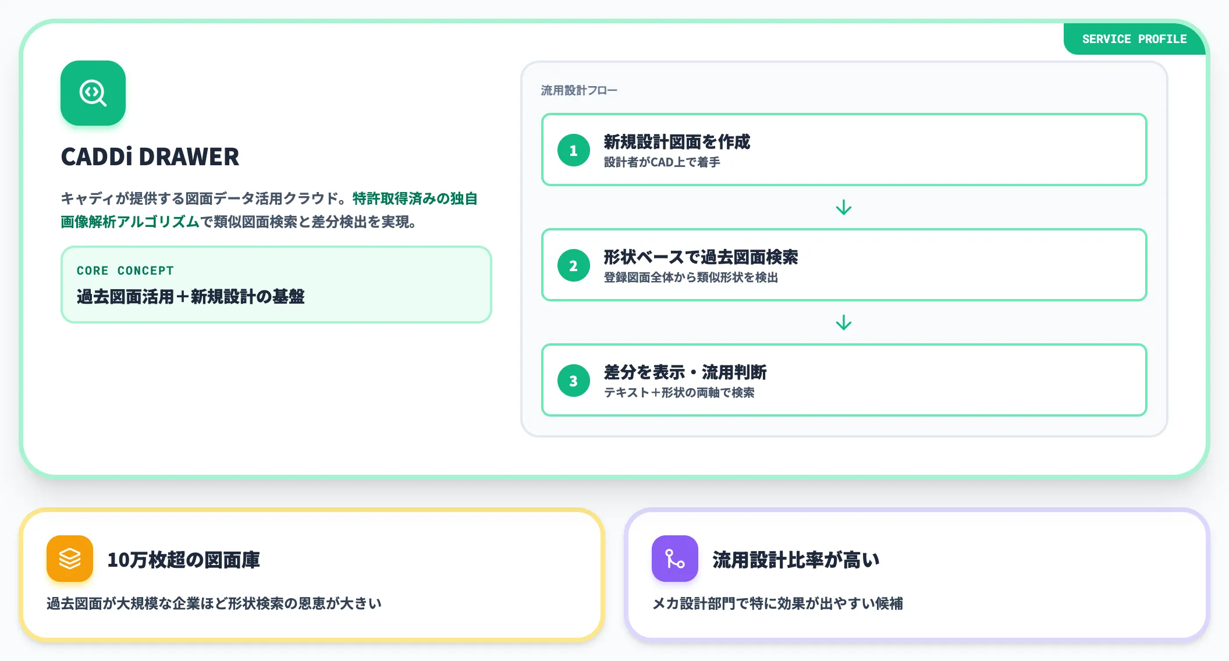Select the 形状ベースで過去図面検索 step card
This screenshot has height=661, width=1229.
pyautogui.click(x=844, y=265)
